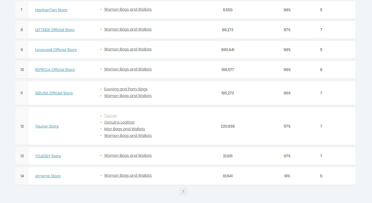Open the SEKUSA Official Store link
Screen dimensions: 372x203
(x=54, y=93)
